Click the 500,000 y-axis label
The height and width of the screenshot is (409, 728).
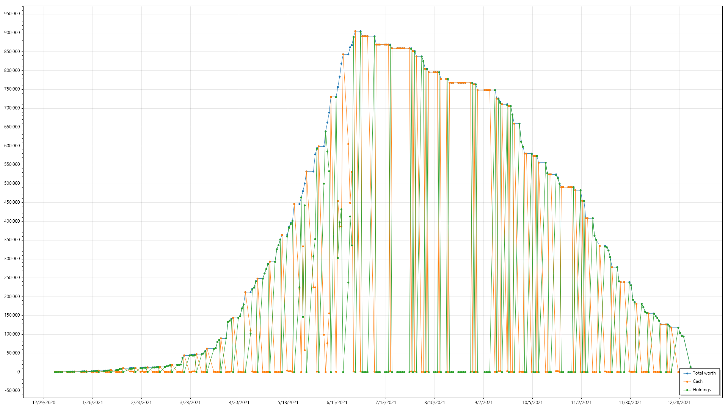point(12,183)
